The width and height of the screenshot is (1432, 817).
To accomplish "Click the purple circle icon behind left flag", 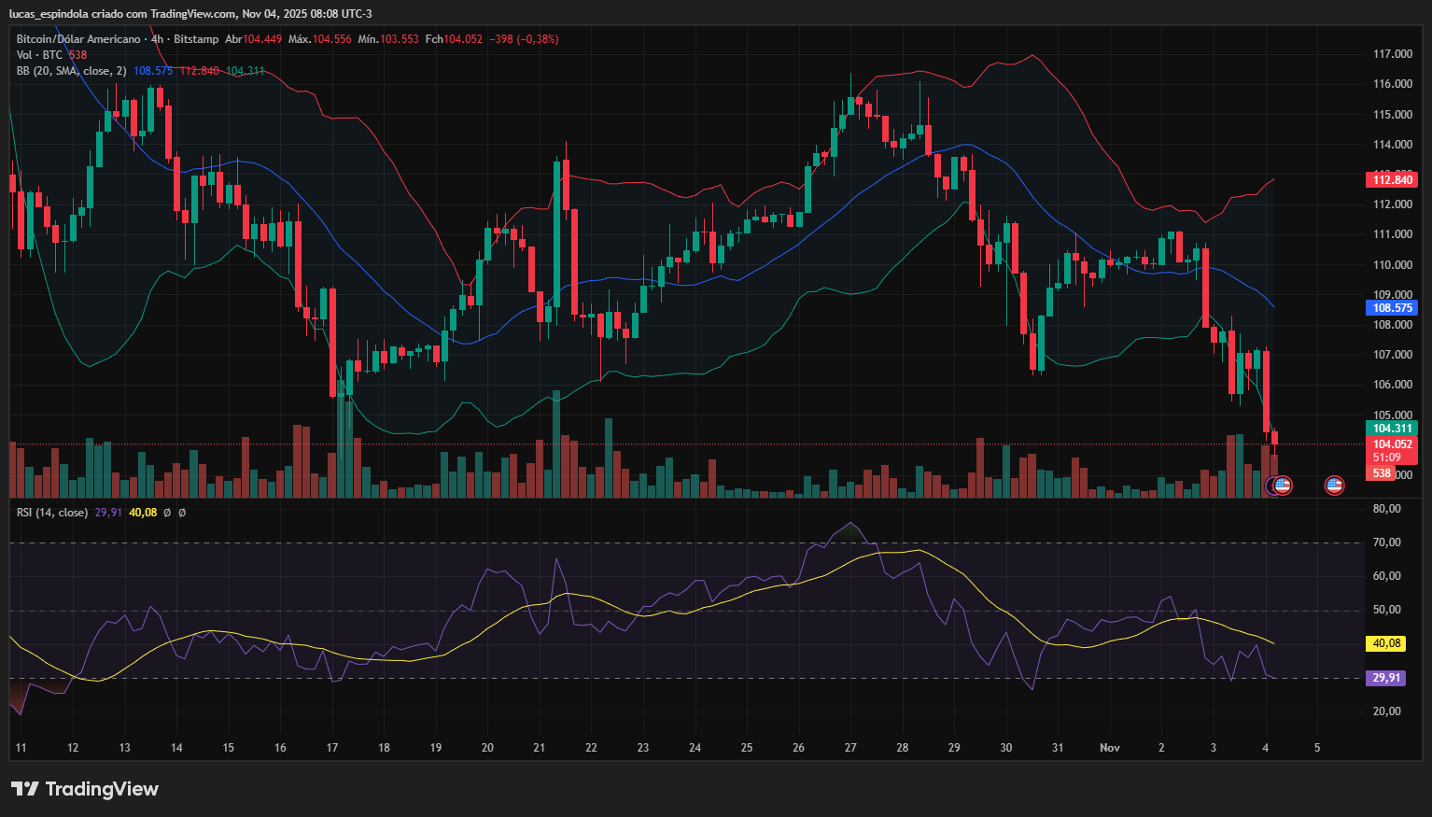I will pos(1271,486).
